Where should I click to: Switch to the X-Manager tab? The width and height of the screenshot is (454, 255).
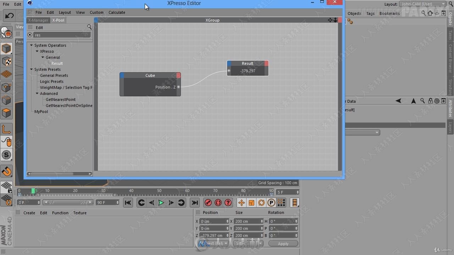(38, 20)
